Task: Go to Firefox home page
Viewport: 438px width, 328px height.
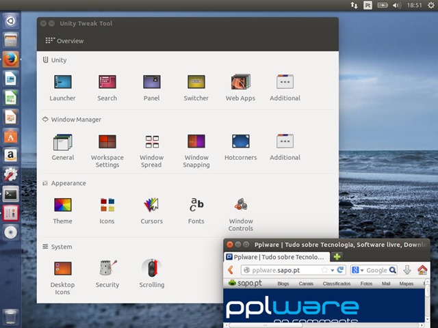Action: pos(422,270)
